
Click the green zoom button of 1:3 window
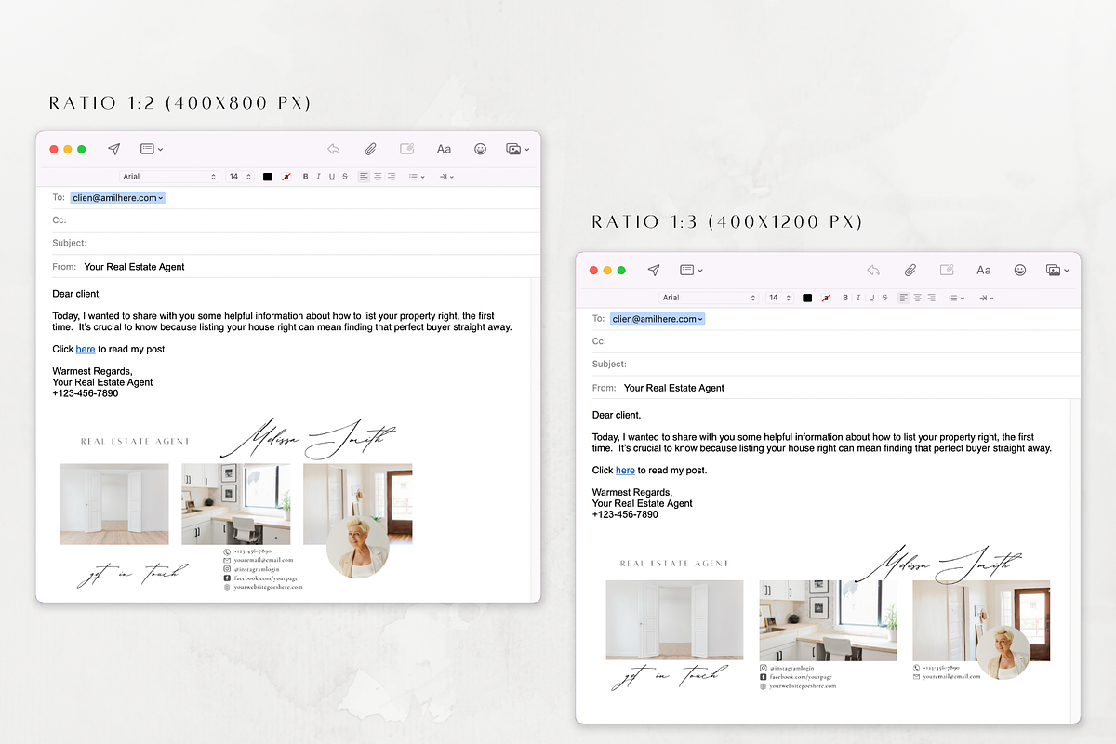tap(621, 271)
